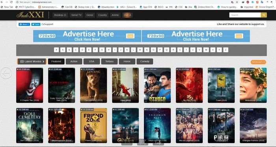The image size is (276, 147).
Task: Select the USA tab
Action: (x=91, y=61)
